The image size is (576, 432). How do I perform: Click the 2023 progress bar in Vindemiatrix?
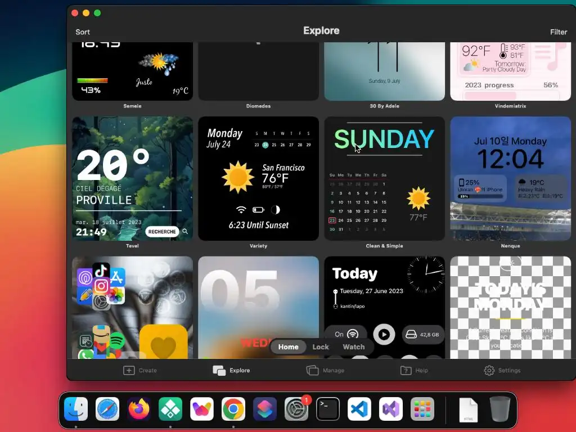click(511, 96)
